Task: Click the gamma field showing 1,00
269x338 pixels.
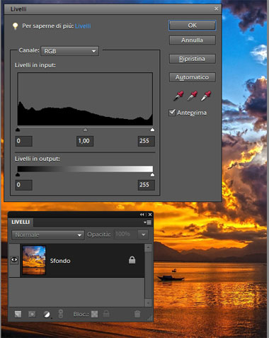Action: click(x=85, y=141)
